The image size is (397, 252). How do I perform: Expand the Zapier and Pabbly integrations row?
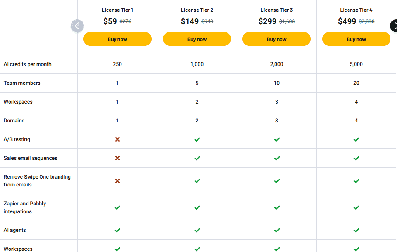pyautogui.click(x=25, y=207)
